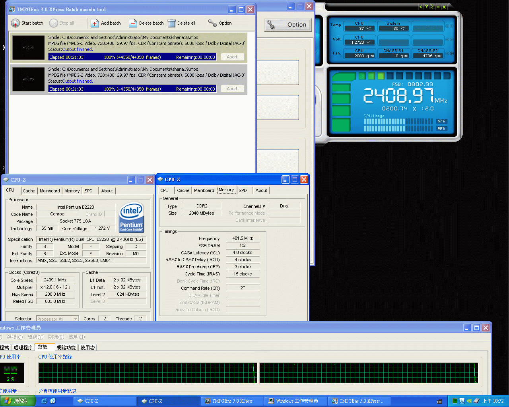Switch to 處理程序 tab in Task Manager
This screenshot has height=407, width=509.
[23, 347]
